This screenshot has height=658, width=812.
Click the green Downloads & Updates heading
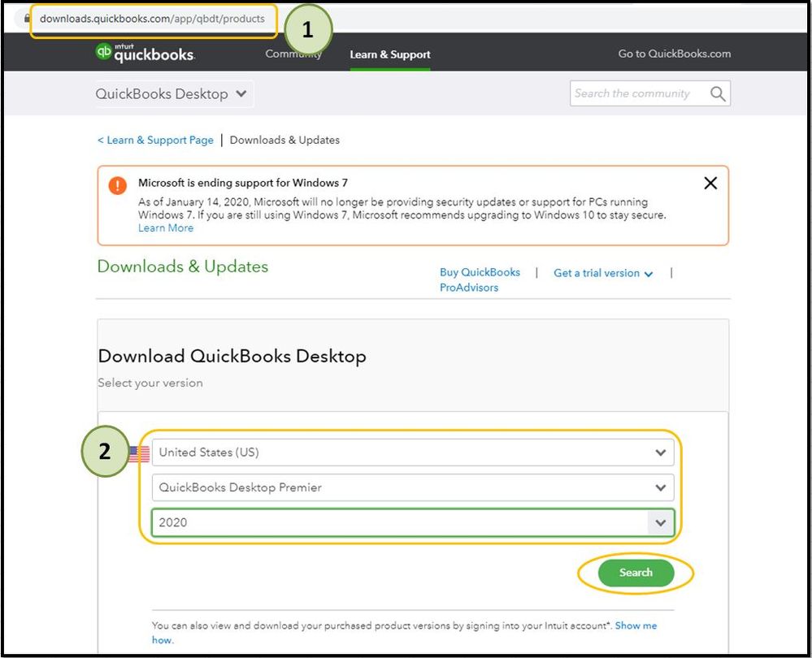183,266
